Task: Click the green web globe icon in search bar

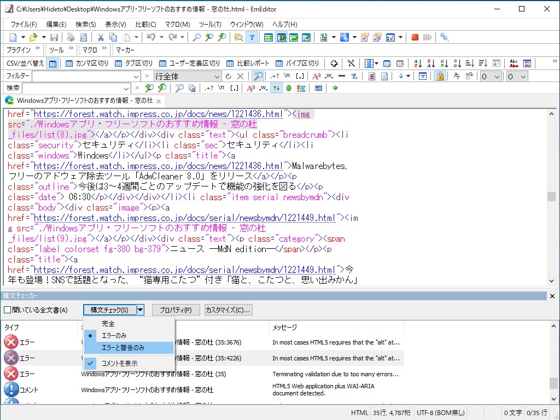Action: click(289, 88)
